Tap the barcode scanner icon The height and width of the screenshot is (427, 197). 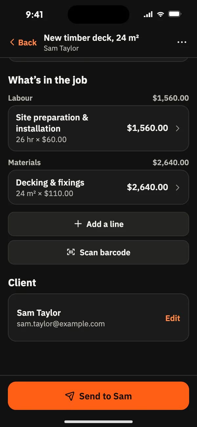coord(71,252)
